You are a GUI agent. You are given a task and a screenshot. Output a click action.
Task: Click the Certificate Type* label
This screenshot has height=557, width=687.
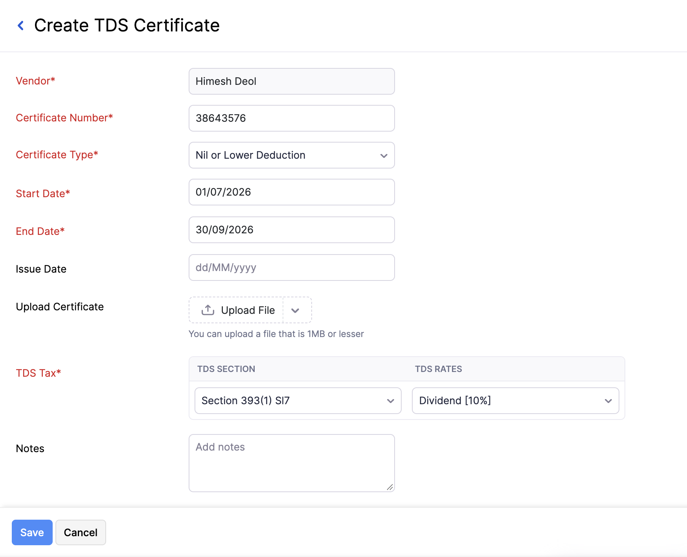click(x=57, y=155)
